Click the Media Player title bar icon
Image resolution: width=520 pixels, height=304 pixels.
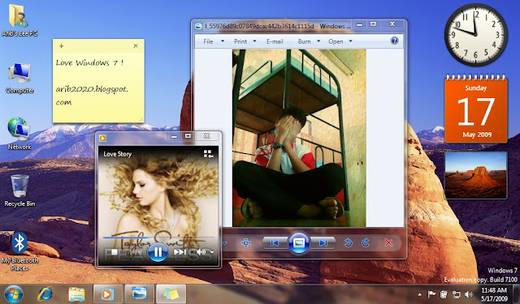[102, 138]
